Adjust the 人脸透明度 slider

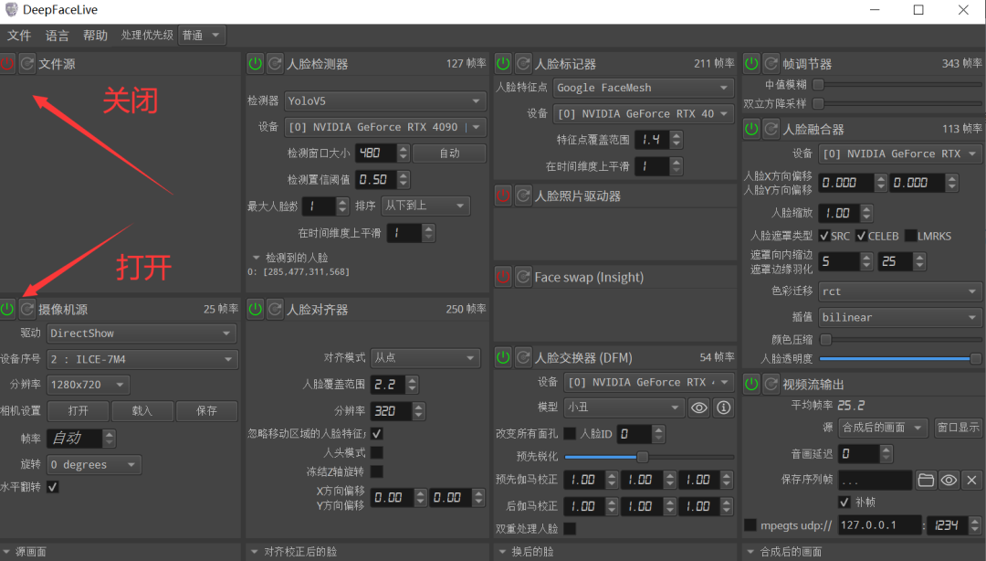[900, 358]
